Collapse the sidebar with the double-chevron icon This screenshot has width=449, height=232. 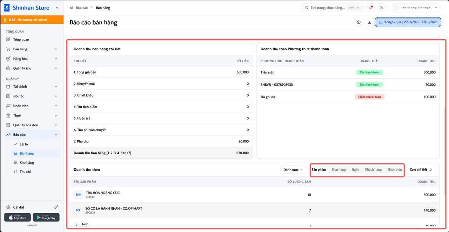(x=57, y=8)
